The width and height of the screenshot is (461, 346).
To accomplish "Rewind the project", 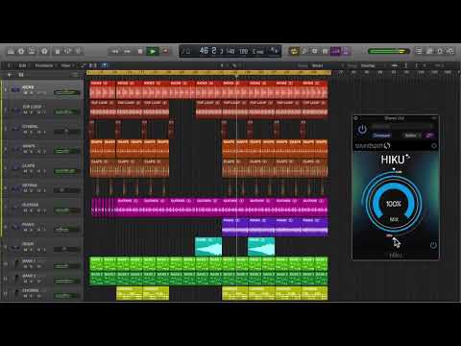I will coord(115,51).
